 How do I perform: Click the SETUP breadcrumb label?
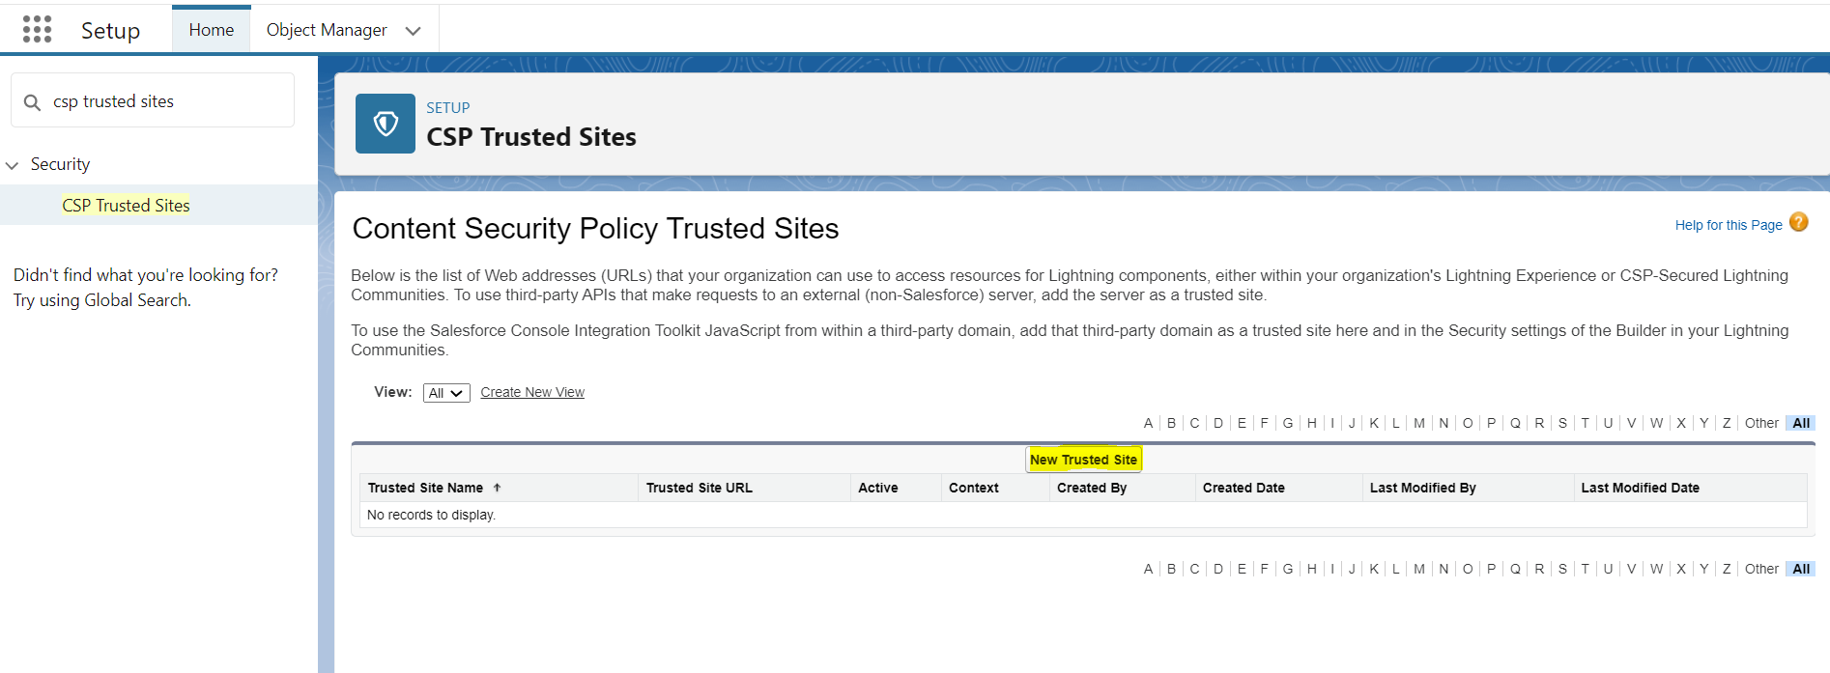tap(448, 108)
